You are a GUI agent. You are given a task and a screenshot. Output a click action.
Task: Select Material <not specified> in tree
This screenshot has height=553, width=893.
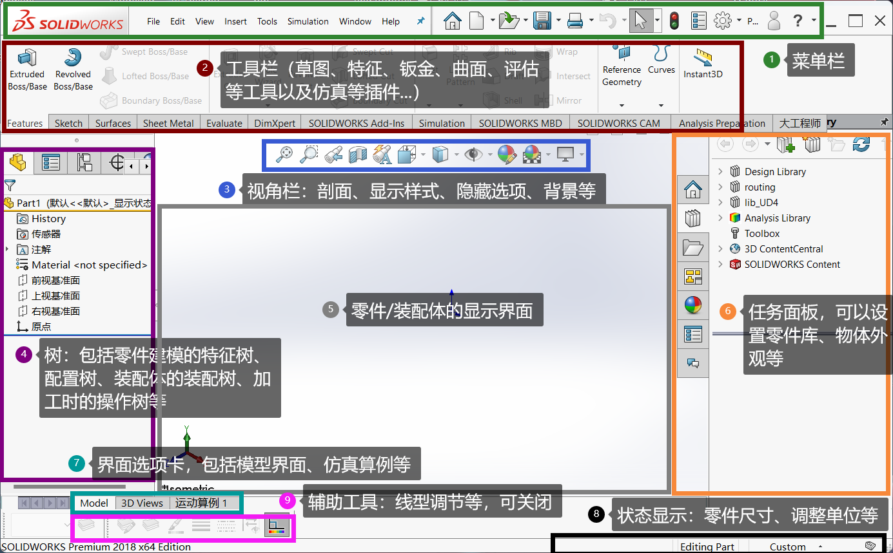click(82, 265)
